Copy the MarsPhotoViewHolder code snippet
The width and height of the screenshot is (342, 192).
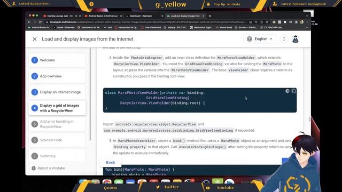[x=293, y=91]
